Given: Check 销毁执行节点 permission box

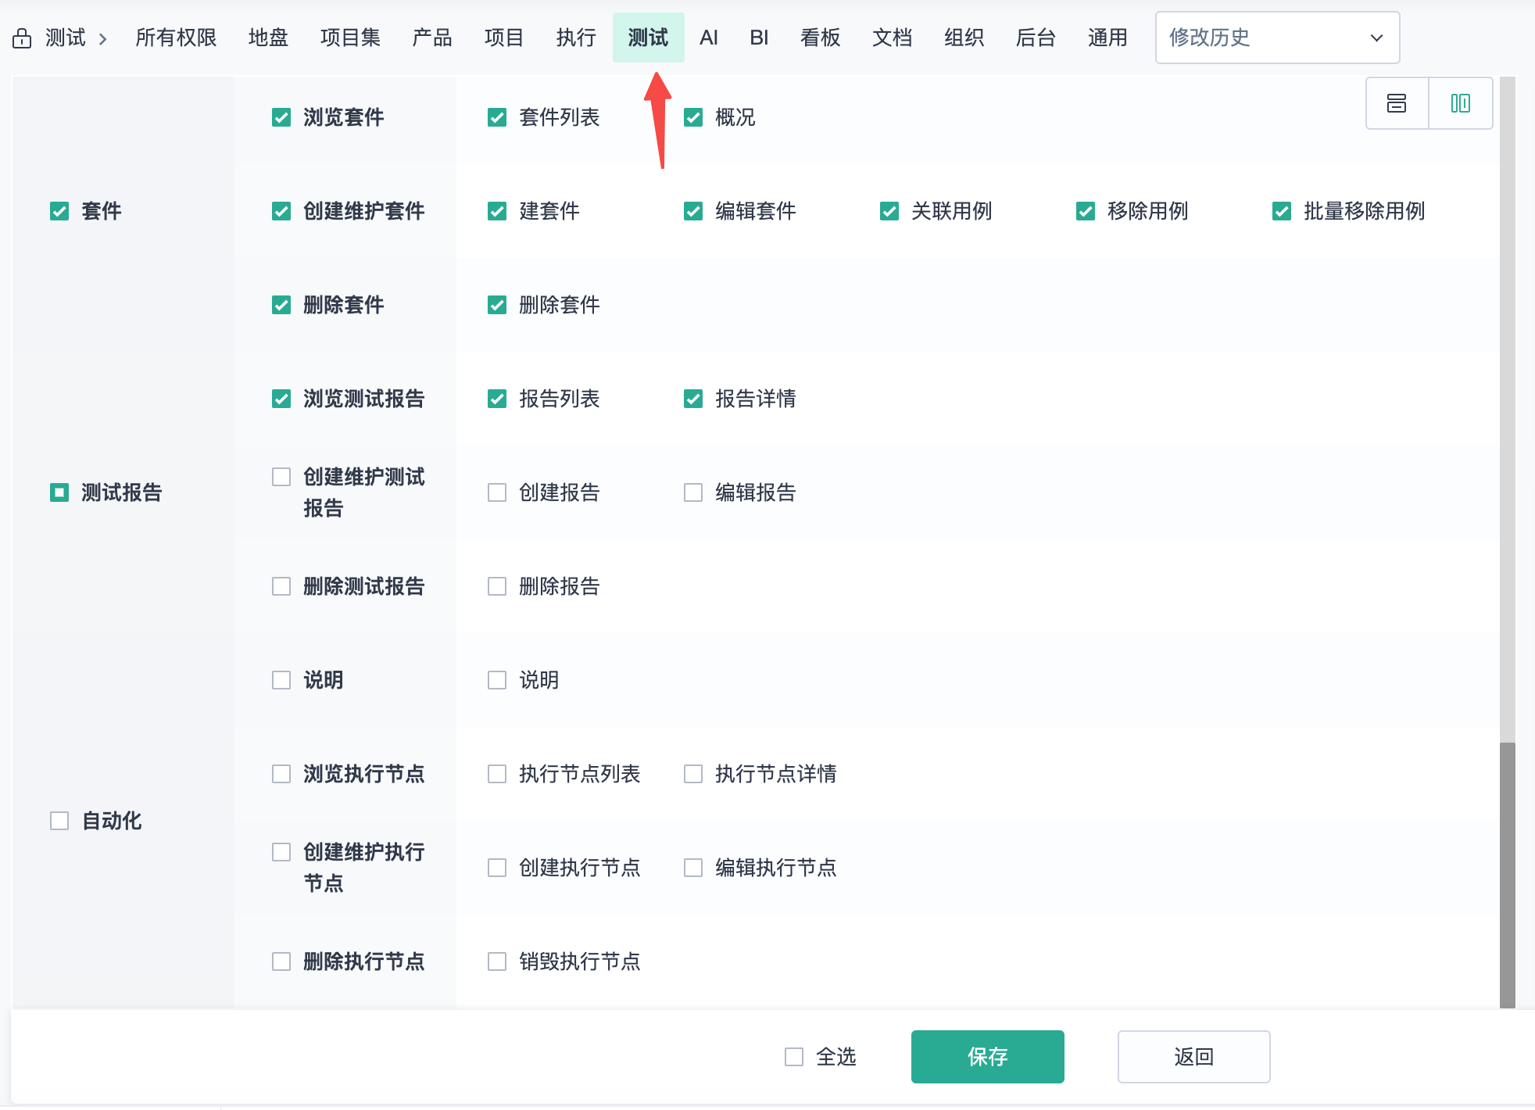Looking at the screenshot, I should tap(497, 961).
